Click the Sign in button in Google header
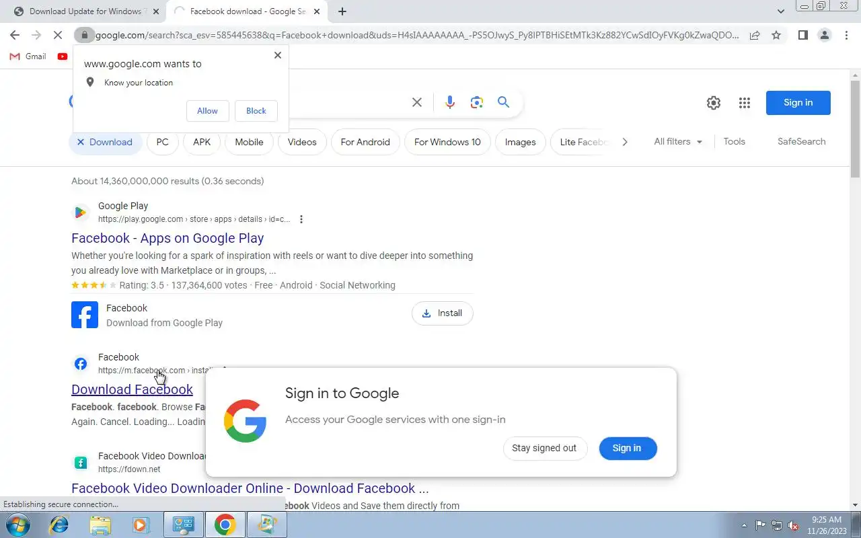 coord(798,103)
